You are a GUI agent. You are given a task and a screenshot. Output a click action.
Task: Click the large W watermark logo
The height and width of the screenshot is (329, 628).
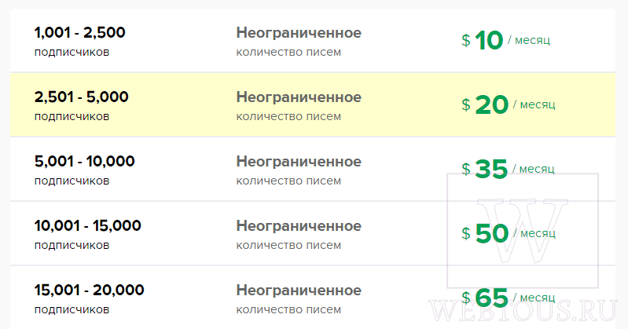point(523,231)
